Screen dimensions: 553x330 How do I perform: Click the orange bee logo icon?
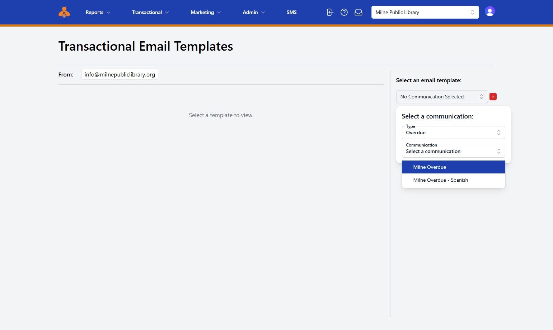tap(64, 12)
